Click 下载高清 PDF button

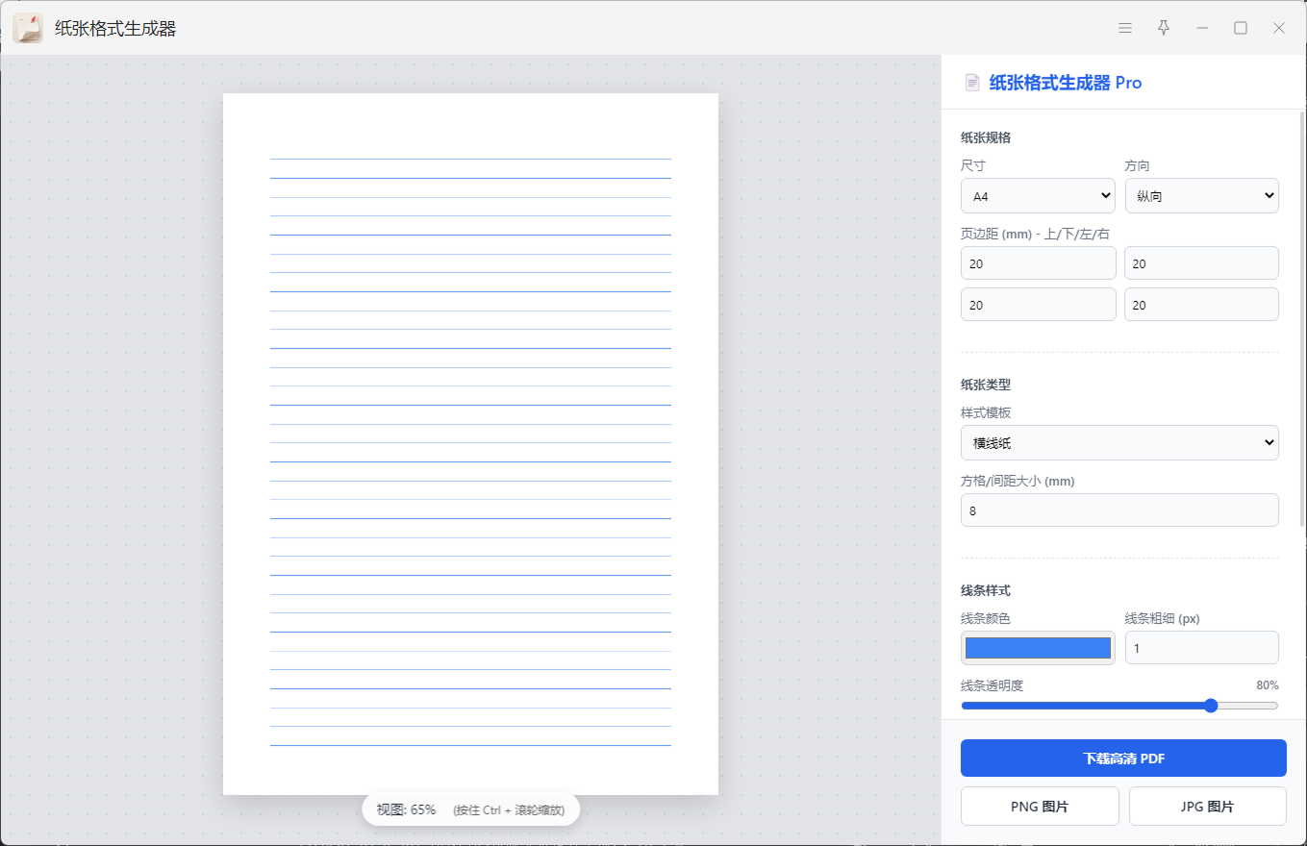pyautogui.click(x=1123, y=758)
